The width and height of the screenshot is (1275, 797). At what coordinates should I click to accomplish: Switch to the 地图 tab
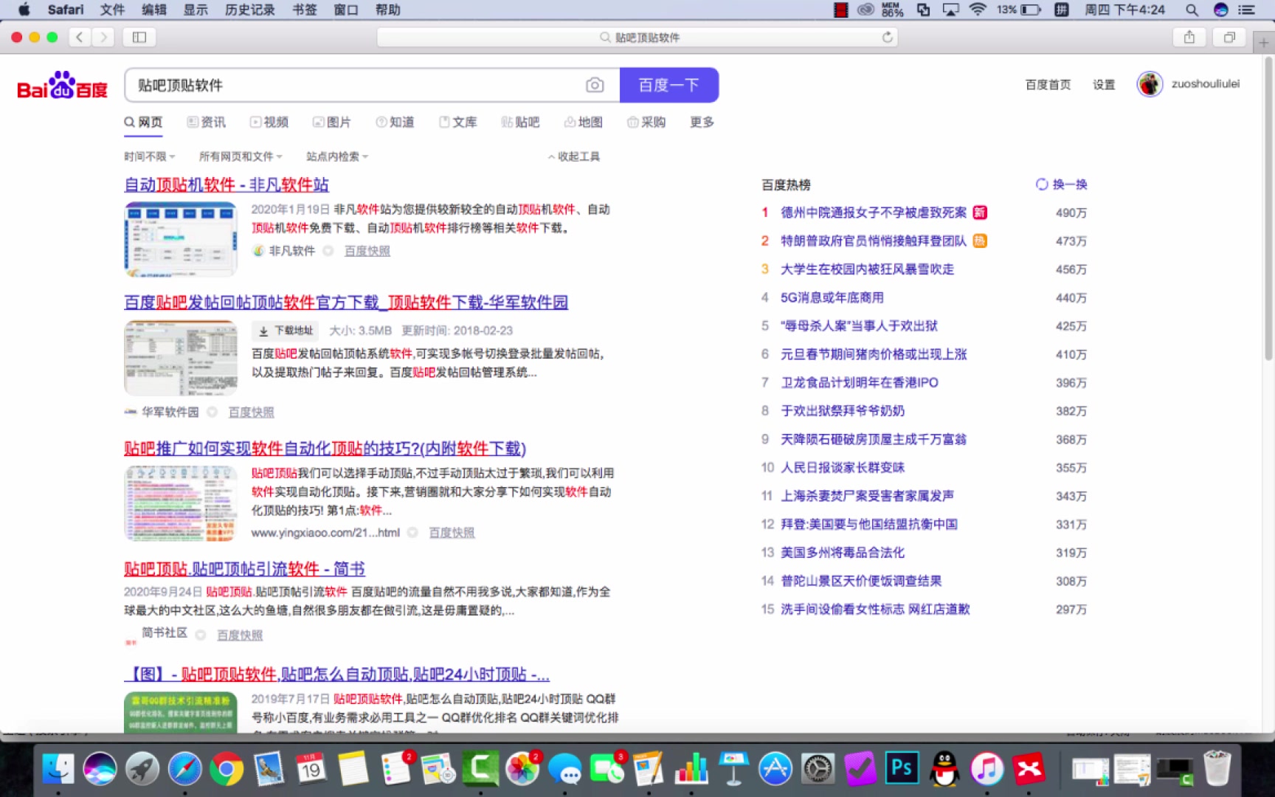click(x=583, y=123)
